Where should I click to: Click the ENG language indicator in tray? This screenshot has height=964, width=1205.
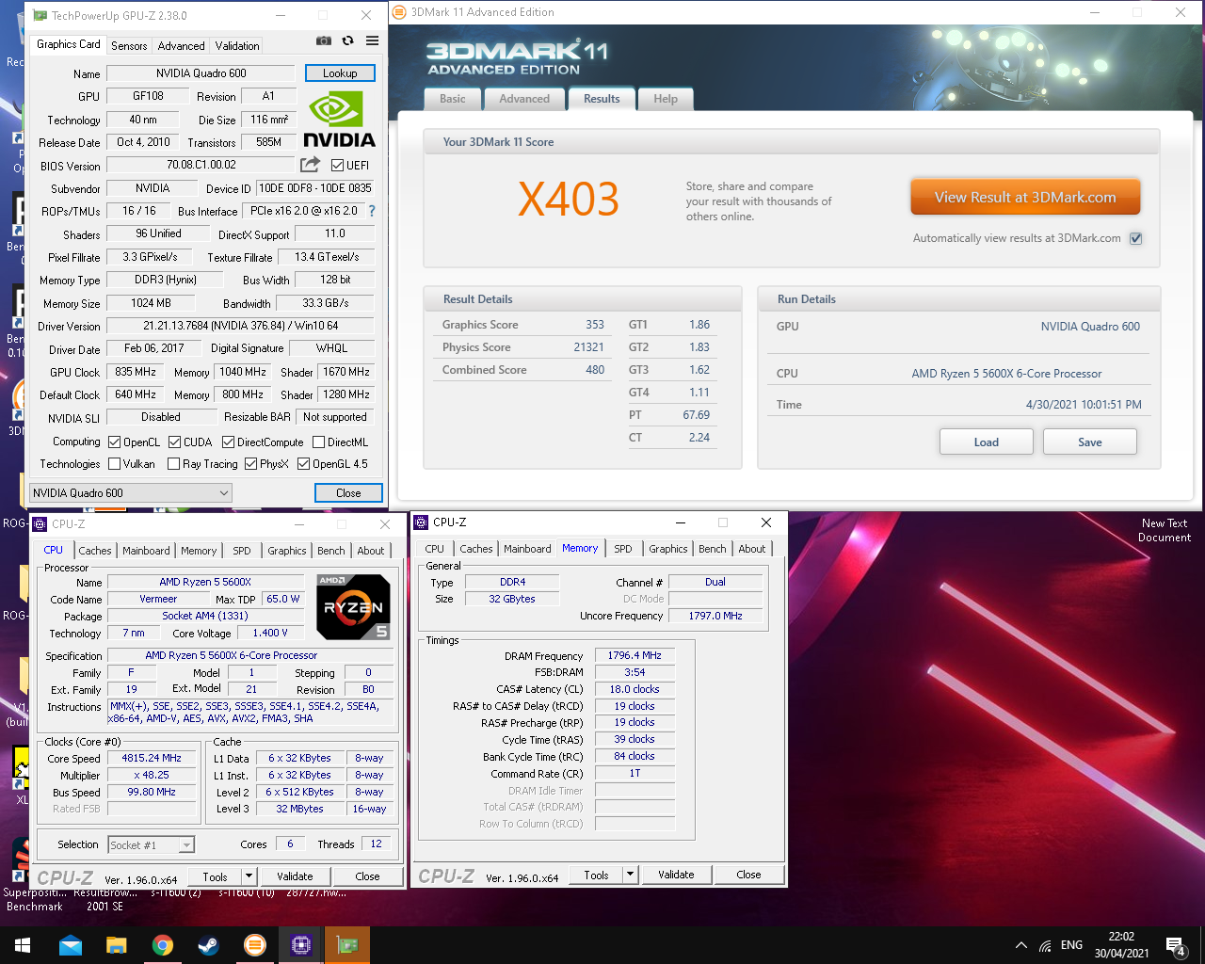click(1071, 945)
